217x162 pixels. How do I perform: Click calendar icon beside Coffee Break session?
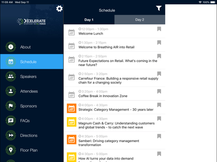click(72, 95)
